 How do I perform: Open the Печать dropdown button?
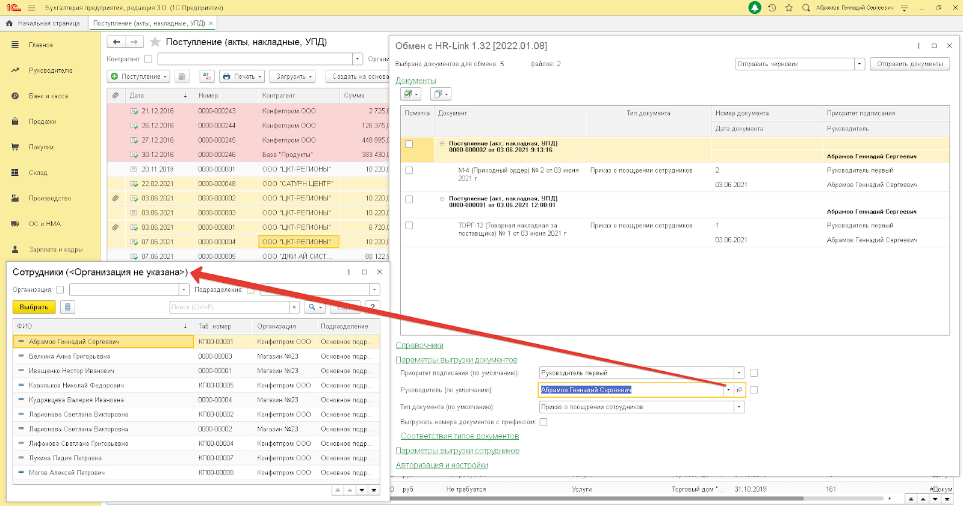(x=243, y=76)
